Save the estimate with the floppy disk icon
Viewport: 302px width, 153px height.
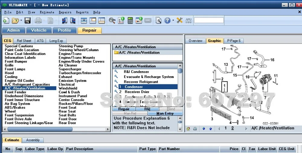coord(27,20)
